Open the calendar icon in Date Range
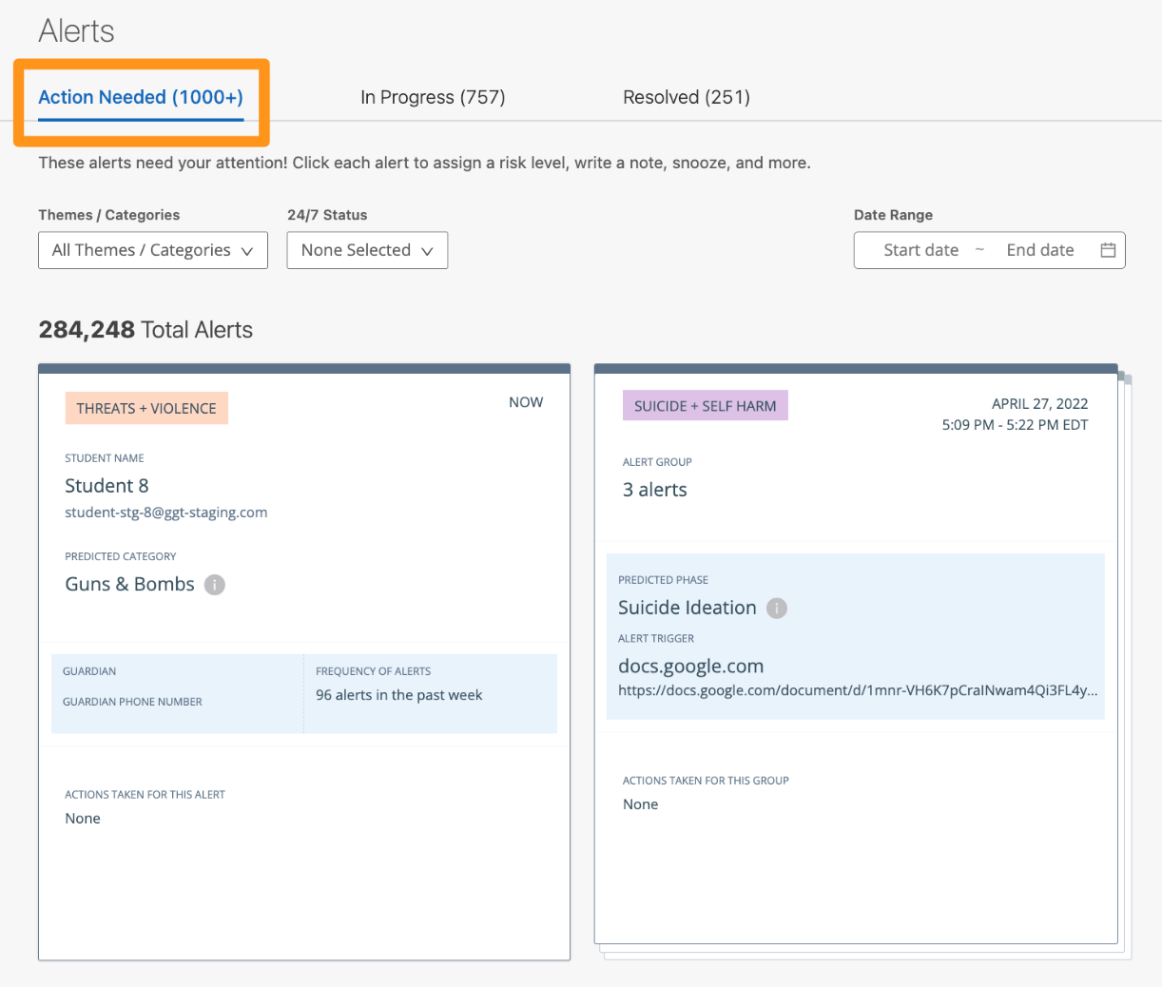 click(x=1108, y=250)
